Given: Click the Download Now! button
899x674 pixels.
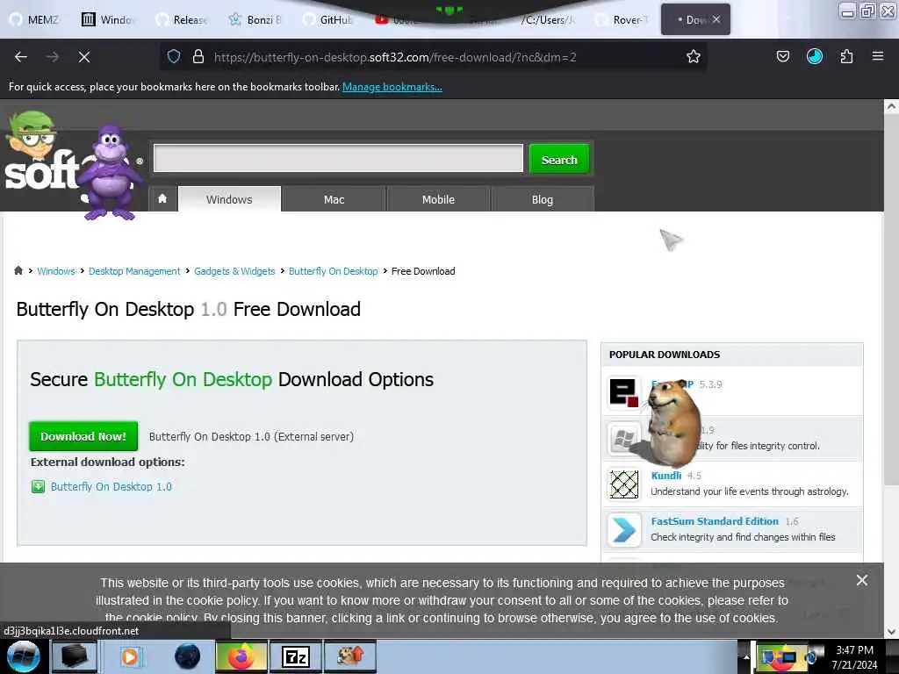Looking at the screenshot, I should click(83, 436).
